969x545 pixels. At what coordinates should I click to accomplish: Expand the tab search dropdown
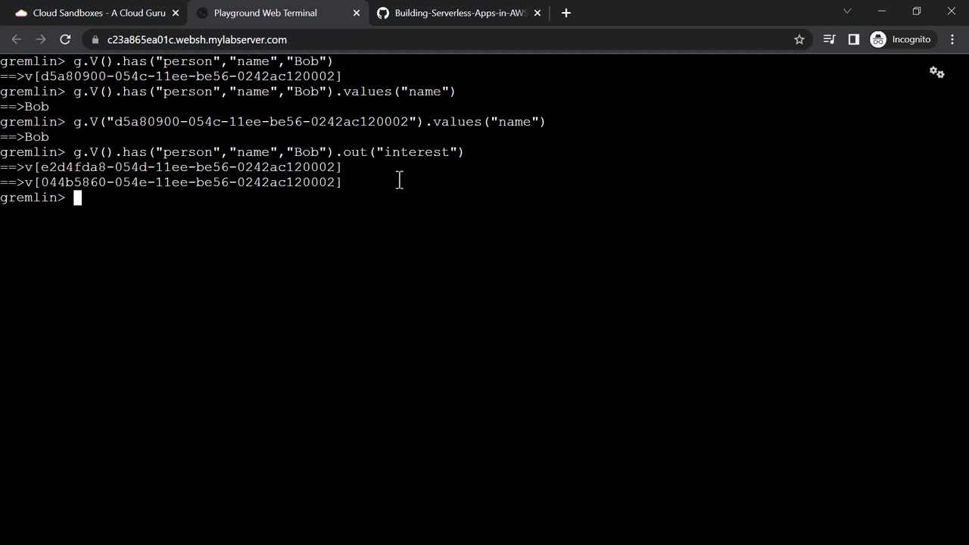pyautogui.click(x=847, y=11)
